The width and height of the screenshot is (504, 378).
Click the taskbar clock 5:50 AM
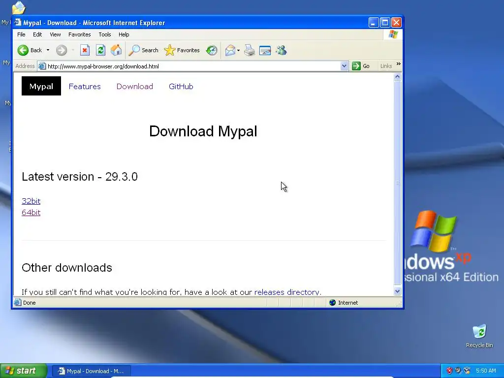click(486, 371)
